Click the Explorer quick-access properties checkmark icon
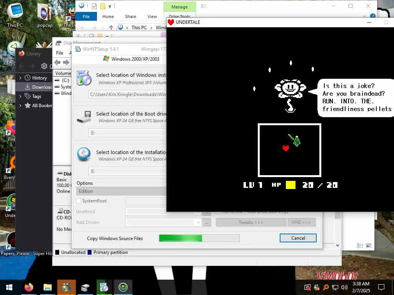The image size is (394, 295). 94,6
